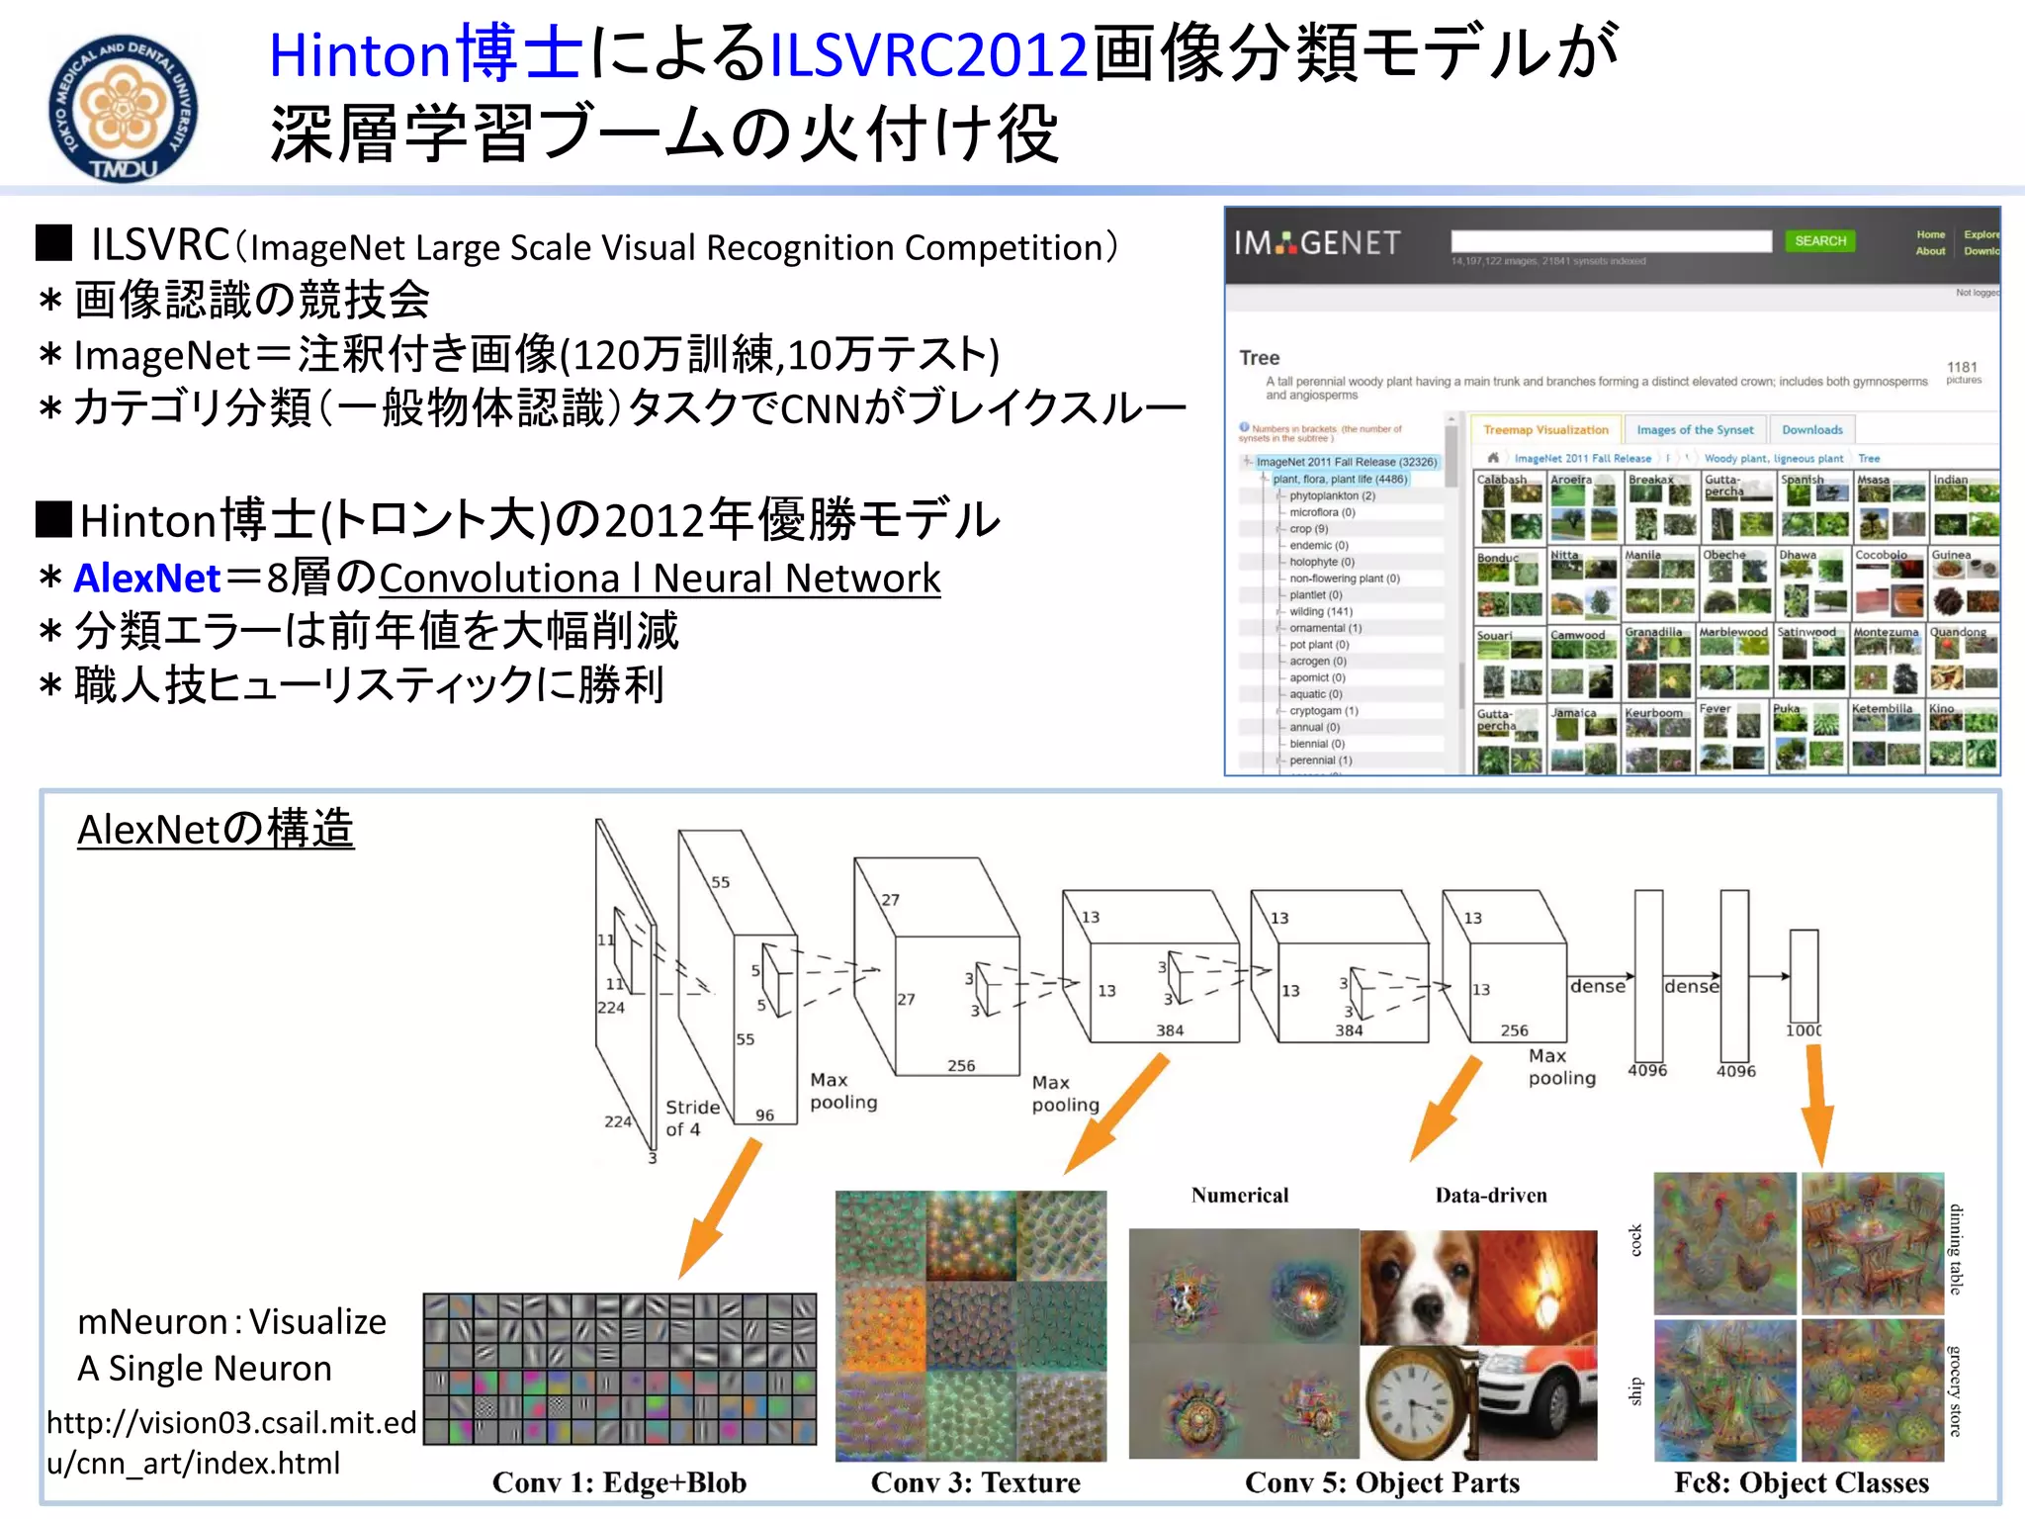Select 'microflora (0)' in the synset tree
Image resolution: width=2025 pixels, height=1519 pixels.
click(1322, 512)
